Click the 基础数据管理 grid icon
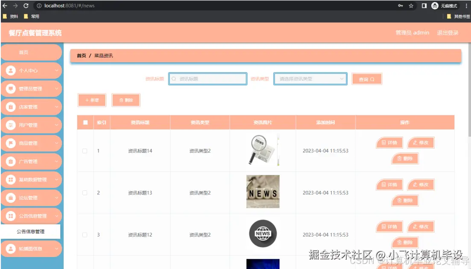The width and height of the screenshot is (471, 269). [x=11, y=179]
